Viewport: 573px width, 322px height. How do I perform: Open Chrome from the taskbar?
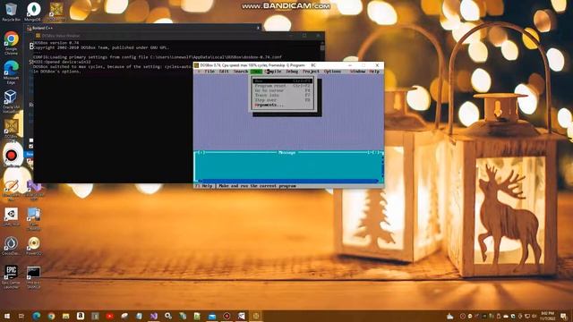pyautogui.click(x=51, y=316)
